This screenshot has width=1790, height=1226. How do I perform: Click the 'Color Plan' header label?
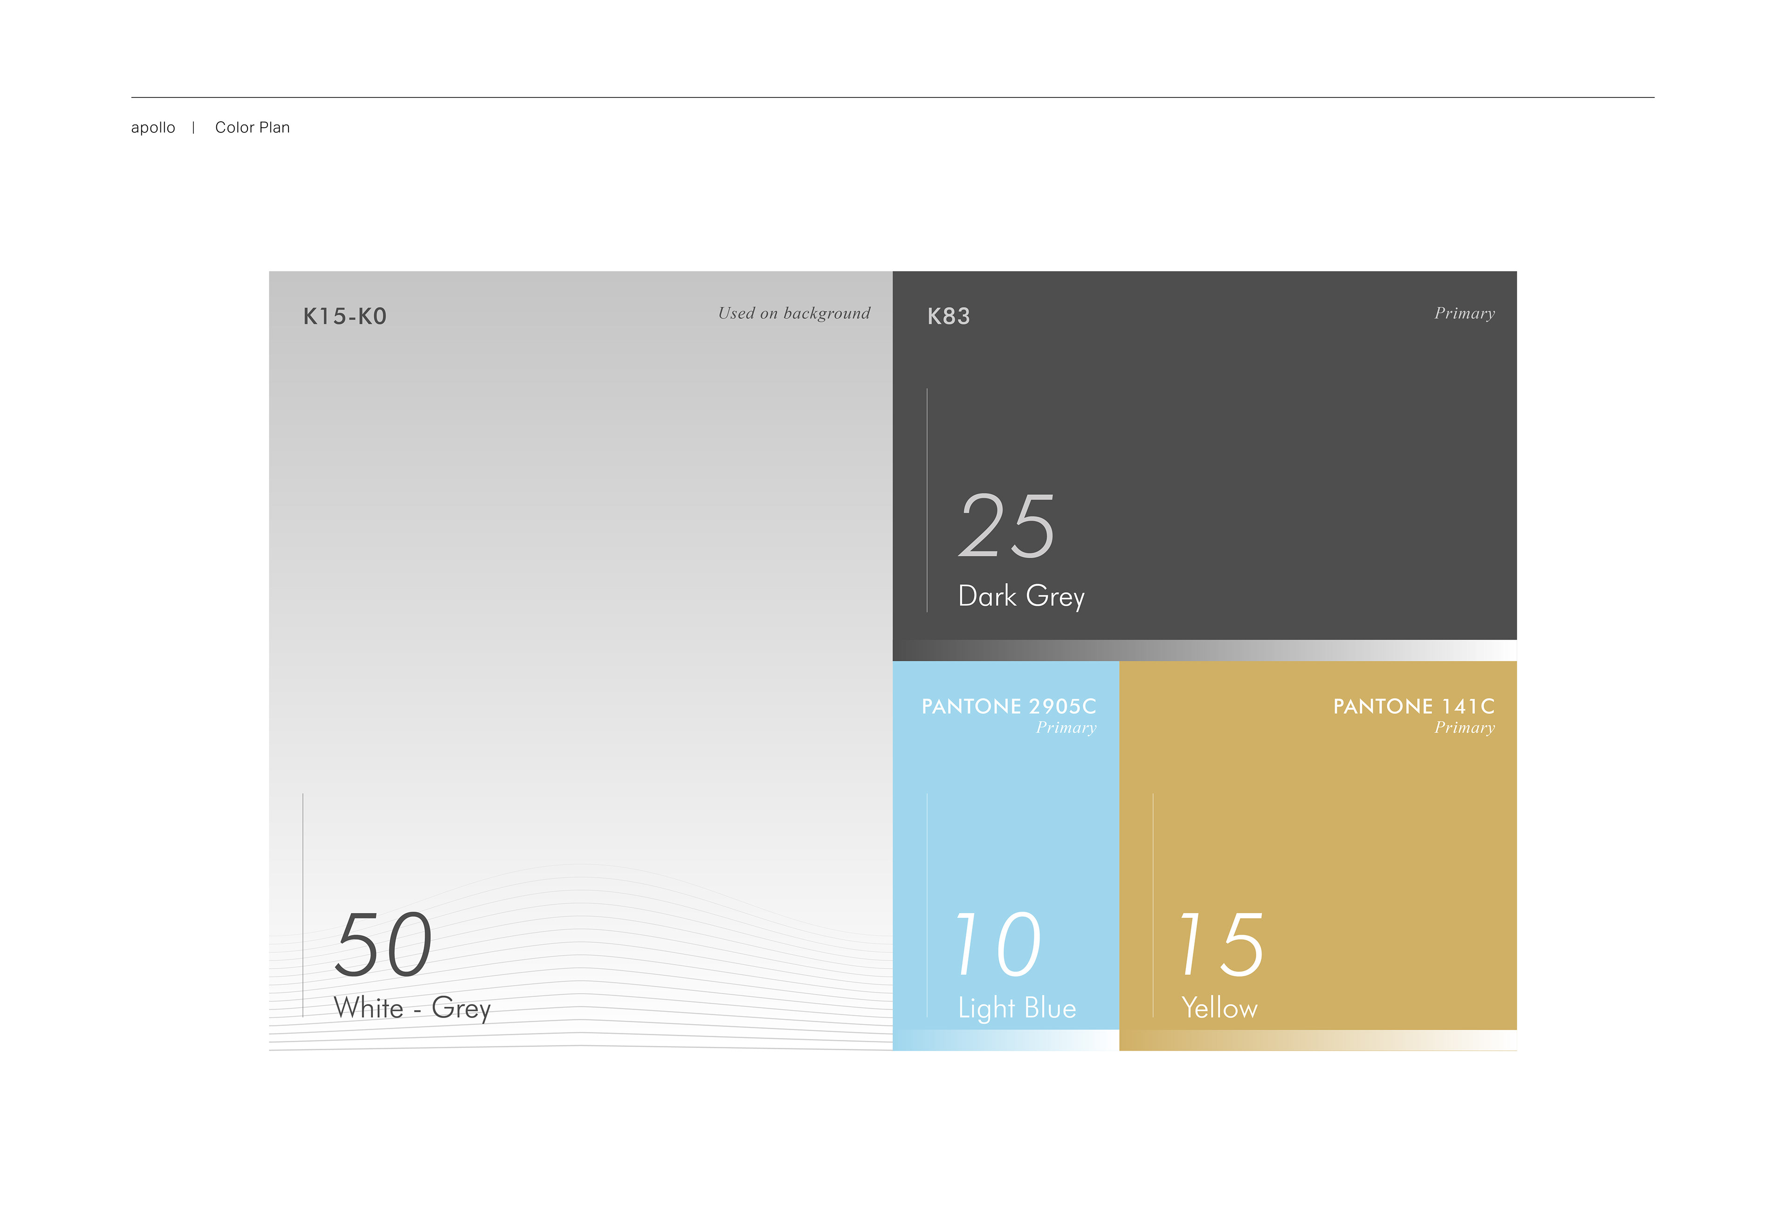click(x=252, y=128)
